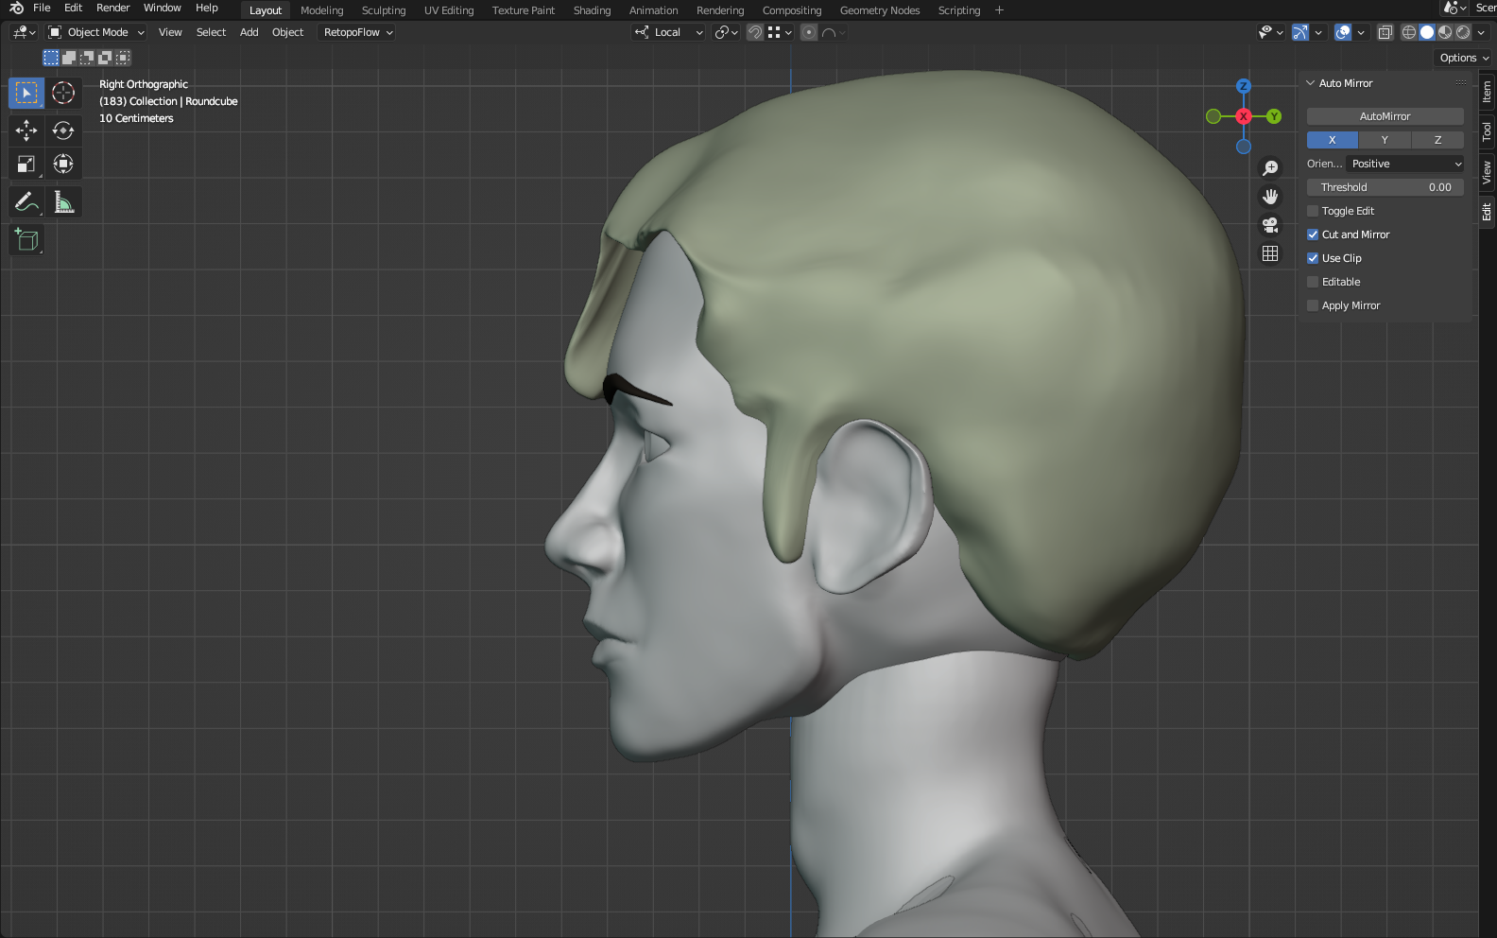Open the Render menu

[x=112, y=8]
